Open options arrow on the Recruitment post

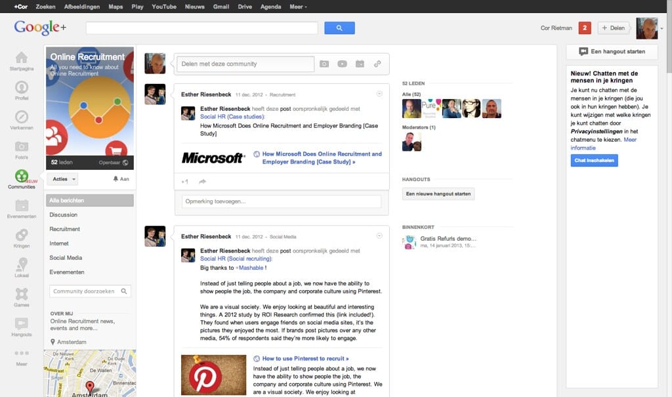(x=379, y=94)
